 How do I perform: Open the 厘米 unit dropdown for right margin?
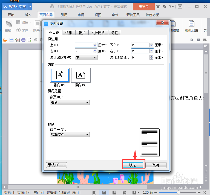pyautogui.click(x=159, y=51)
